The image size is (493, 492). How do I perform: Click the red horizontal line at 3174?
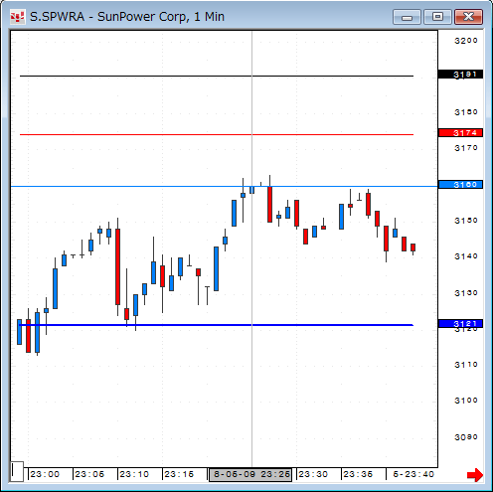click(x=217, y=134)
